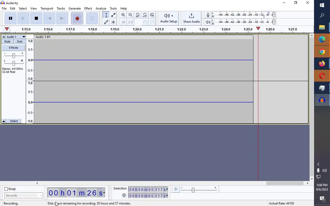Open Microsoft Edge from taskbar
Image resolution: width=330 pixels, height=206 pixels.
(322, 39)
